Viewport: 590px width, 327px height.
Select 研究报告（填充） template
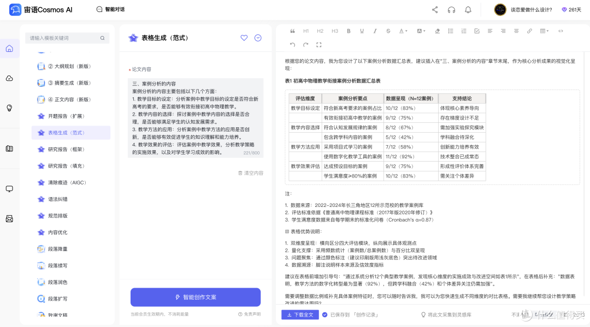(70, 166)
